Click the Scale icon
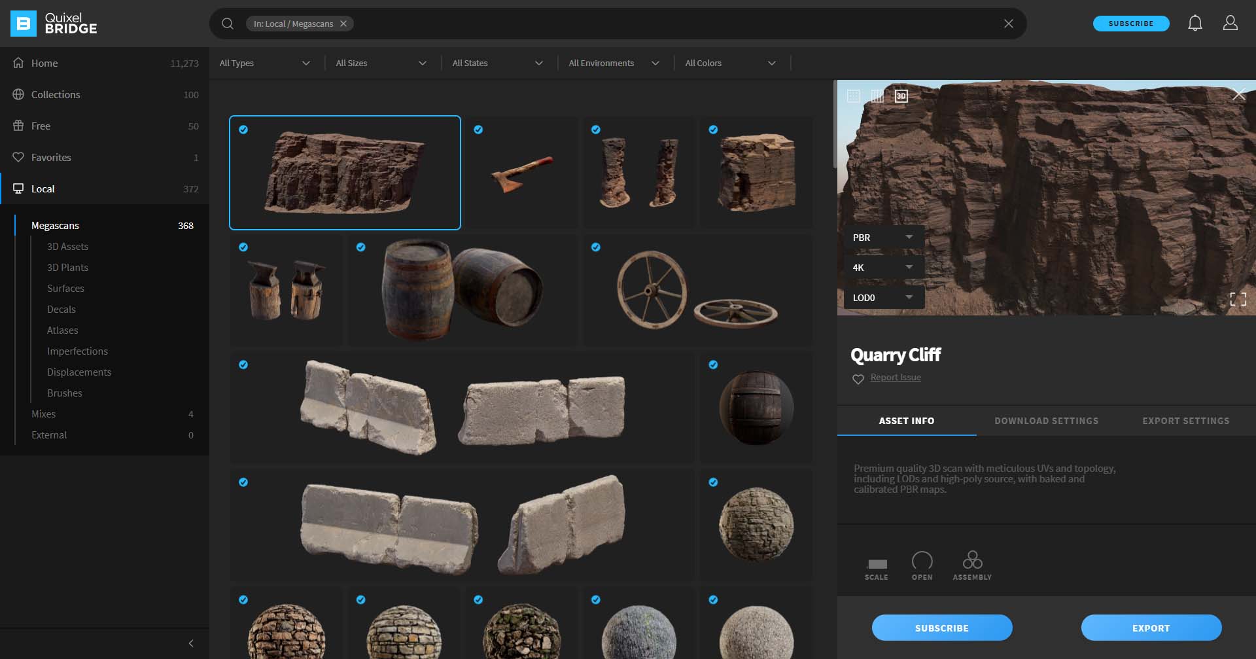This screenshot has height=659, width=1256. point(877,564)
